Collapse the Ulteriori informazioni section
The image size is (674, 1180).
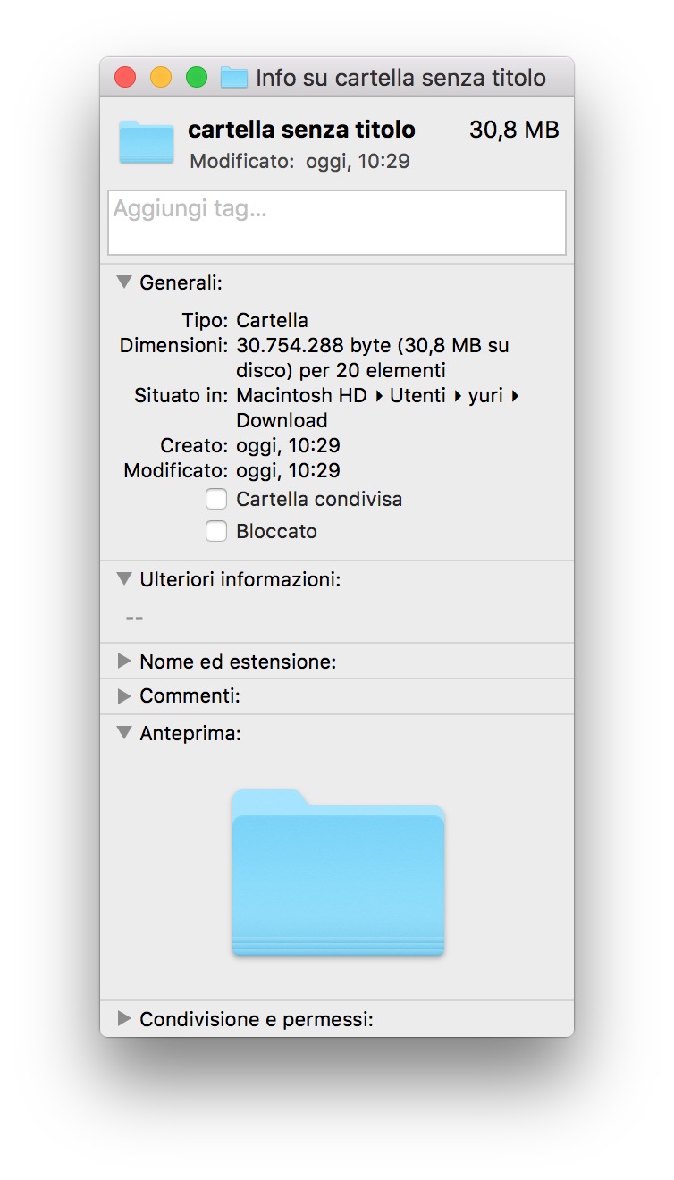pyautogui.click(x=124, y=579)
